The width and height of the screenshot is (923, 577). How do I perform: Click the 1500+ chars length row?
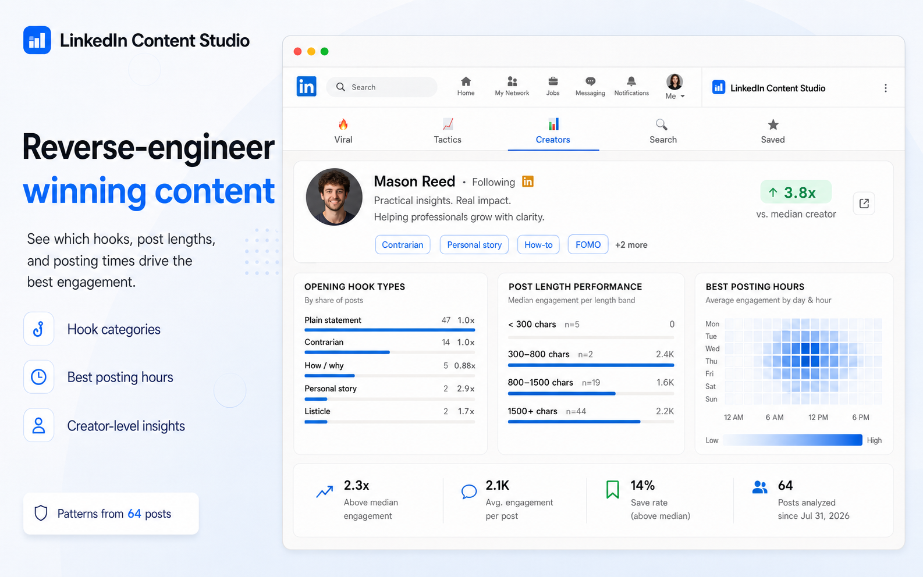point(591,415)
